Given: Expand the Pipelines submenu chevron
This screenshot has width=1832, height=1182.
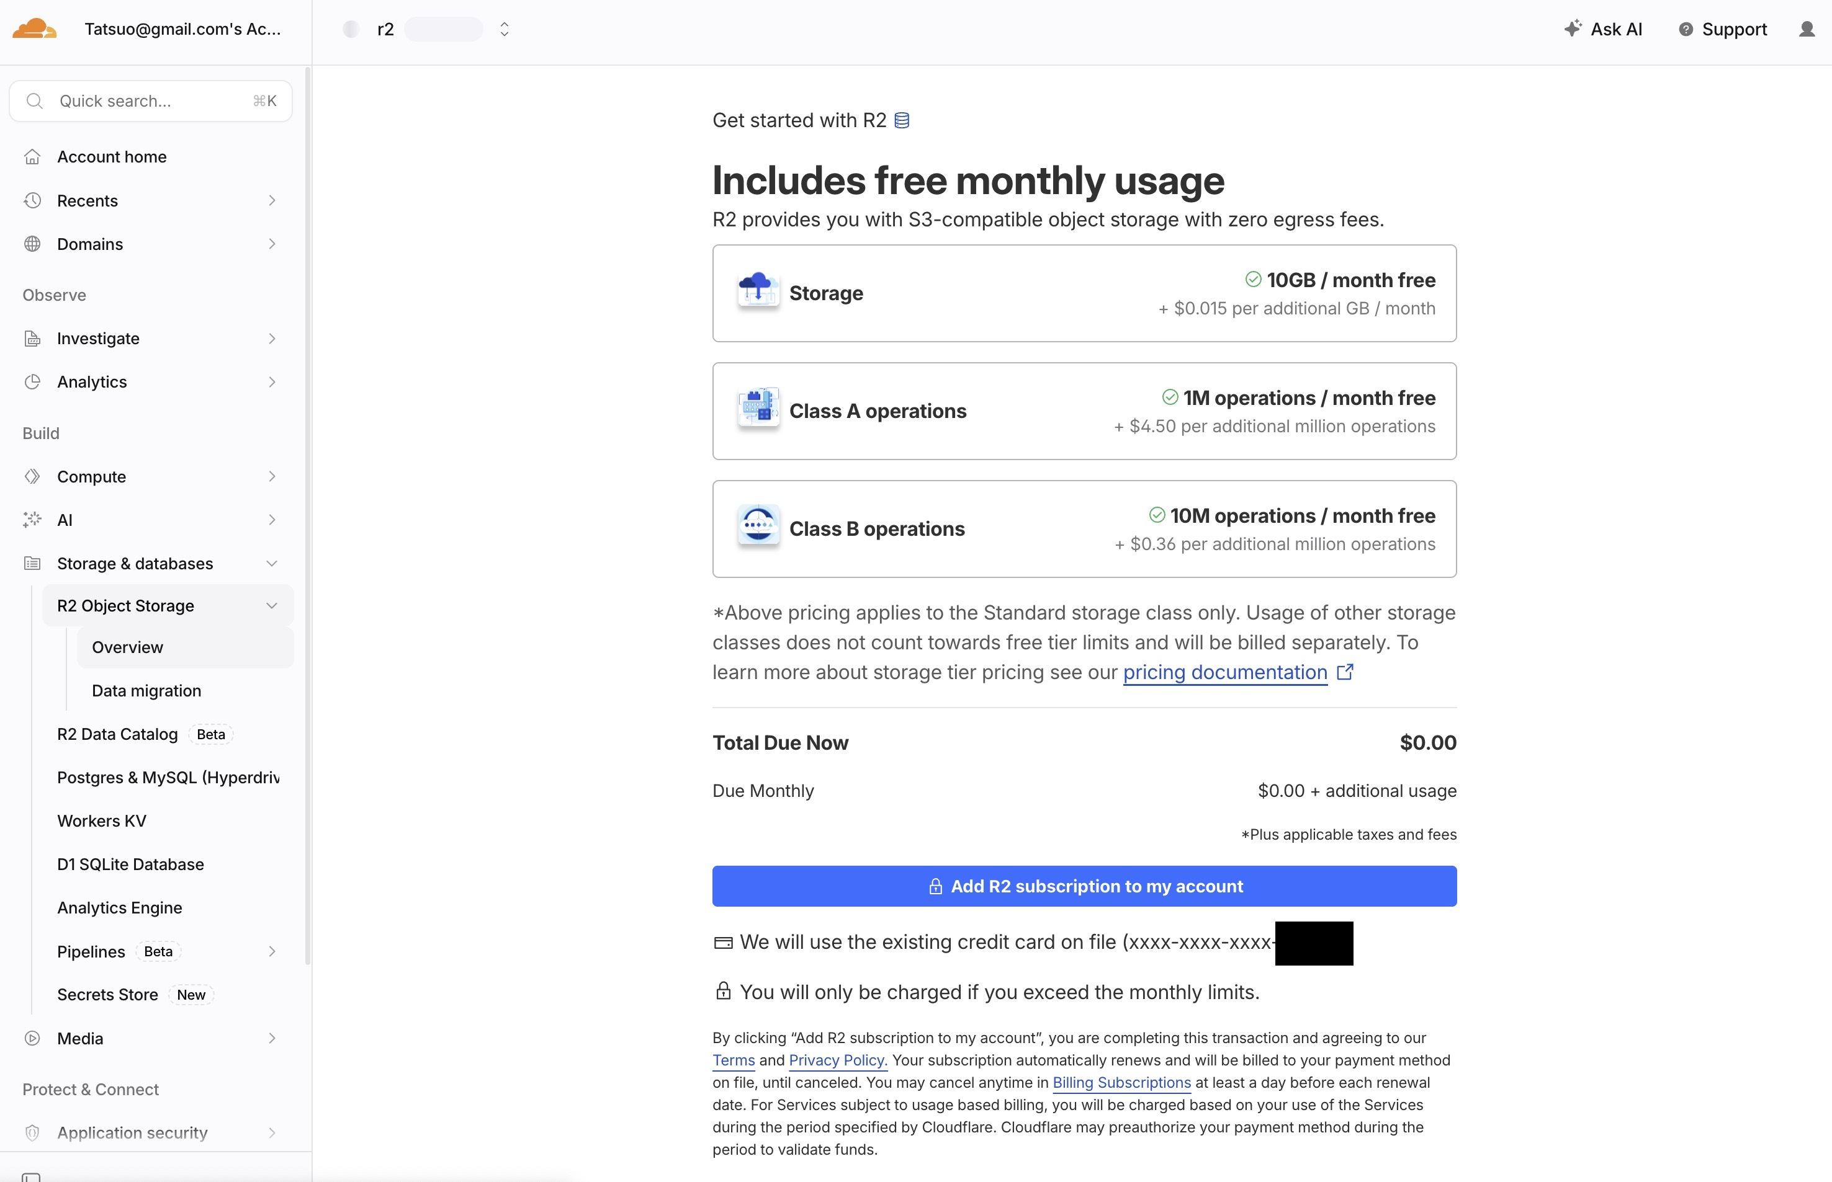Looking at the screenshot, I should coord(272,951).
